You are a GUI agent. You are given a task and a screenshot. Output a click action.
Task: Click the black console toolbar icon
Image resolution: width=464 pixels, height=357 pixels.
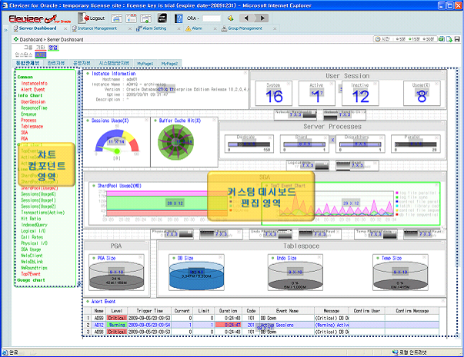[162, 18]
